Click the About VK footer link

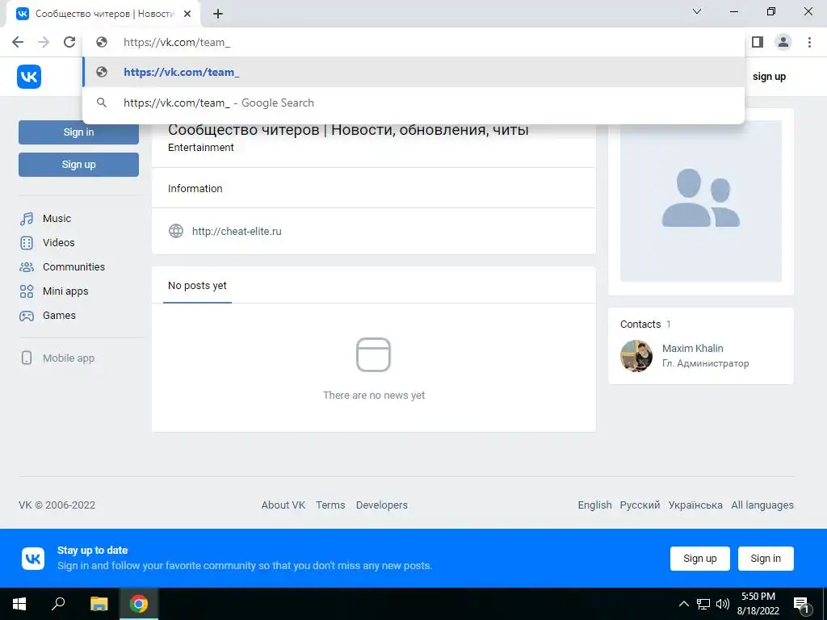pyautogui.click(x=283, y=505)
